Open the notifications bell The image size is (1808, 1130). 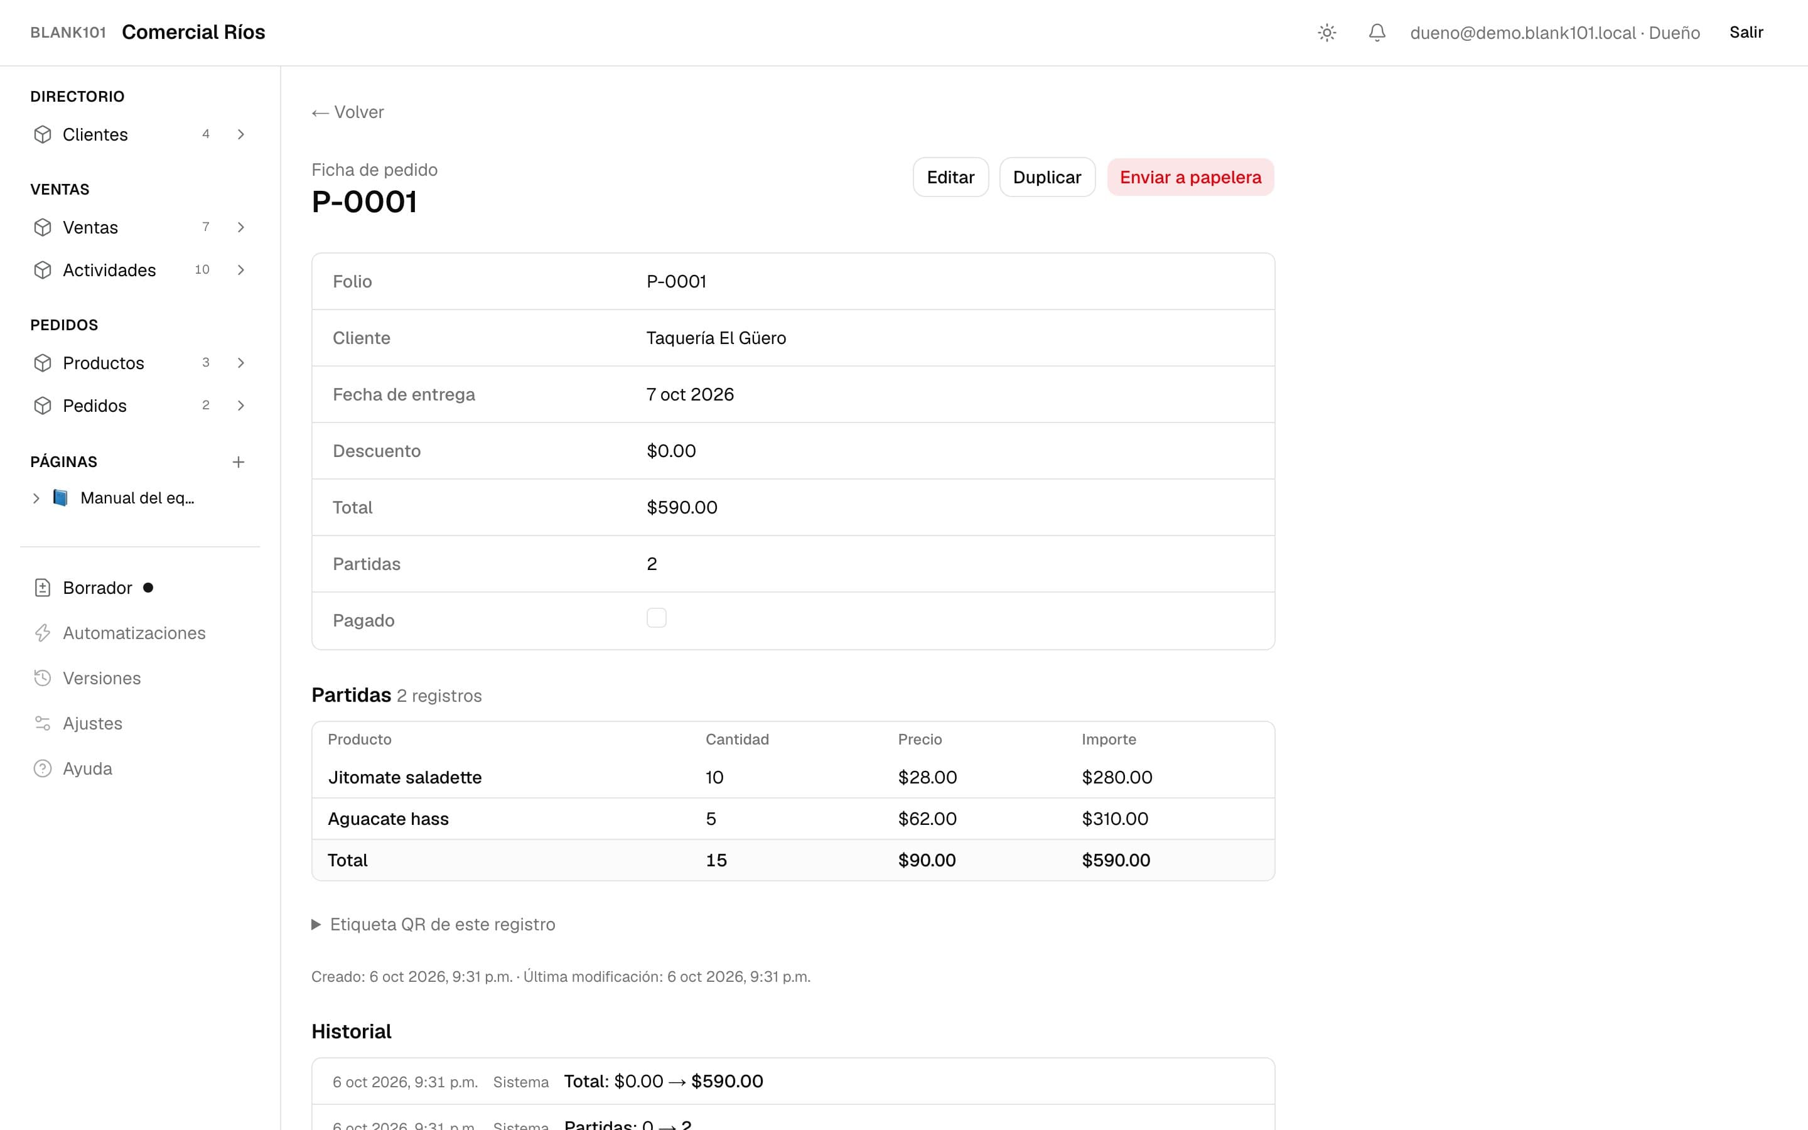tap(1377, 32)
